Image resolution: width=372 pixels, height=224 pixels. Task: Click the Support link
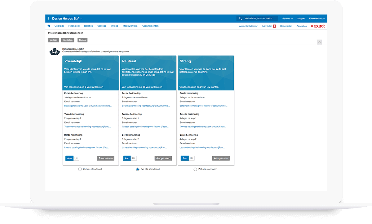click(x=301, y=19)
